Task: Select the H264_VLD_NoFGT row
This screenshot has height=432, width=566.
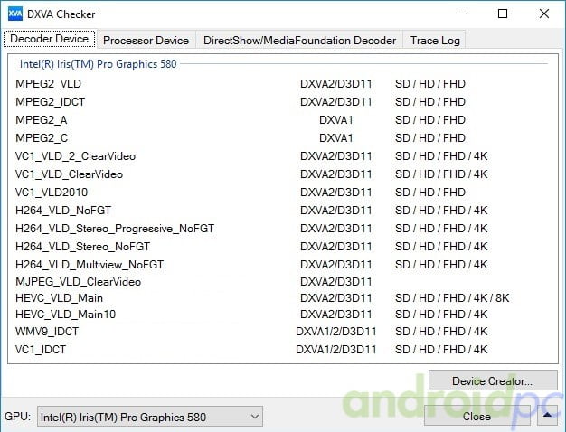Action: pos(283,210)
